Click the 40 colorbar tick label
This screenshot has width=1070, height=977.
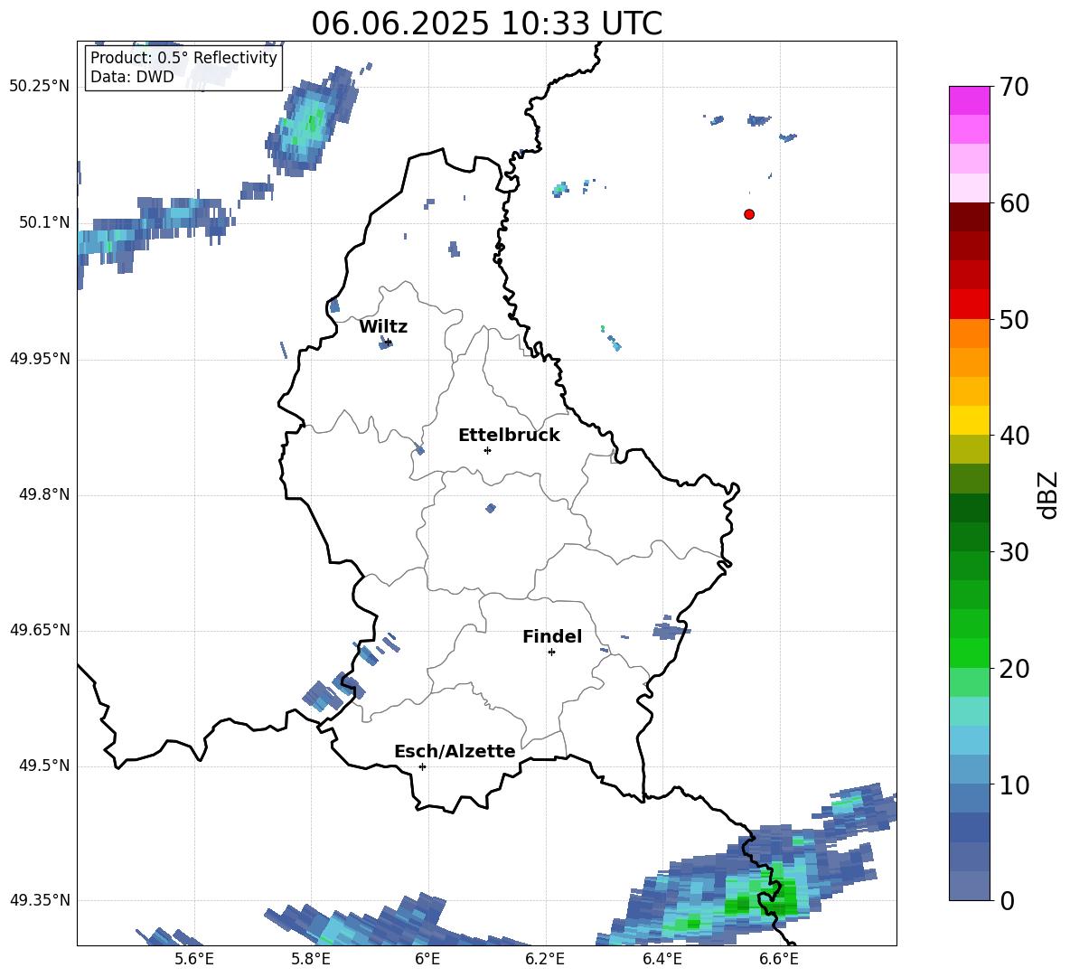(1014, 436)
